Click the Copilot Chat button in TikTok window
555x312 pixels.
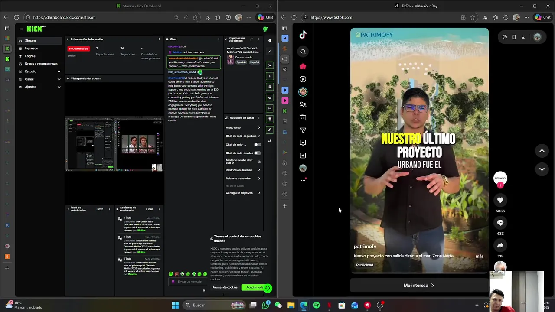[543, 17]
